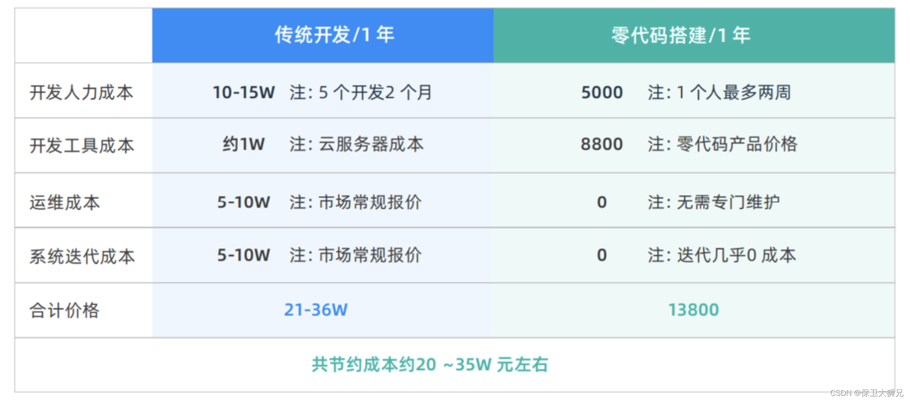This screenshot has height=401, width=910.
Task: Click the 约1W tool cost value
Action: [x=243, y=144]
